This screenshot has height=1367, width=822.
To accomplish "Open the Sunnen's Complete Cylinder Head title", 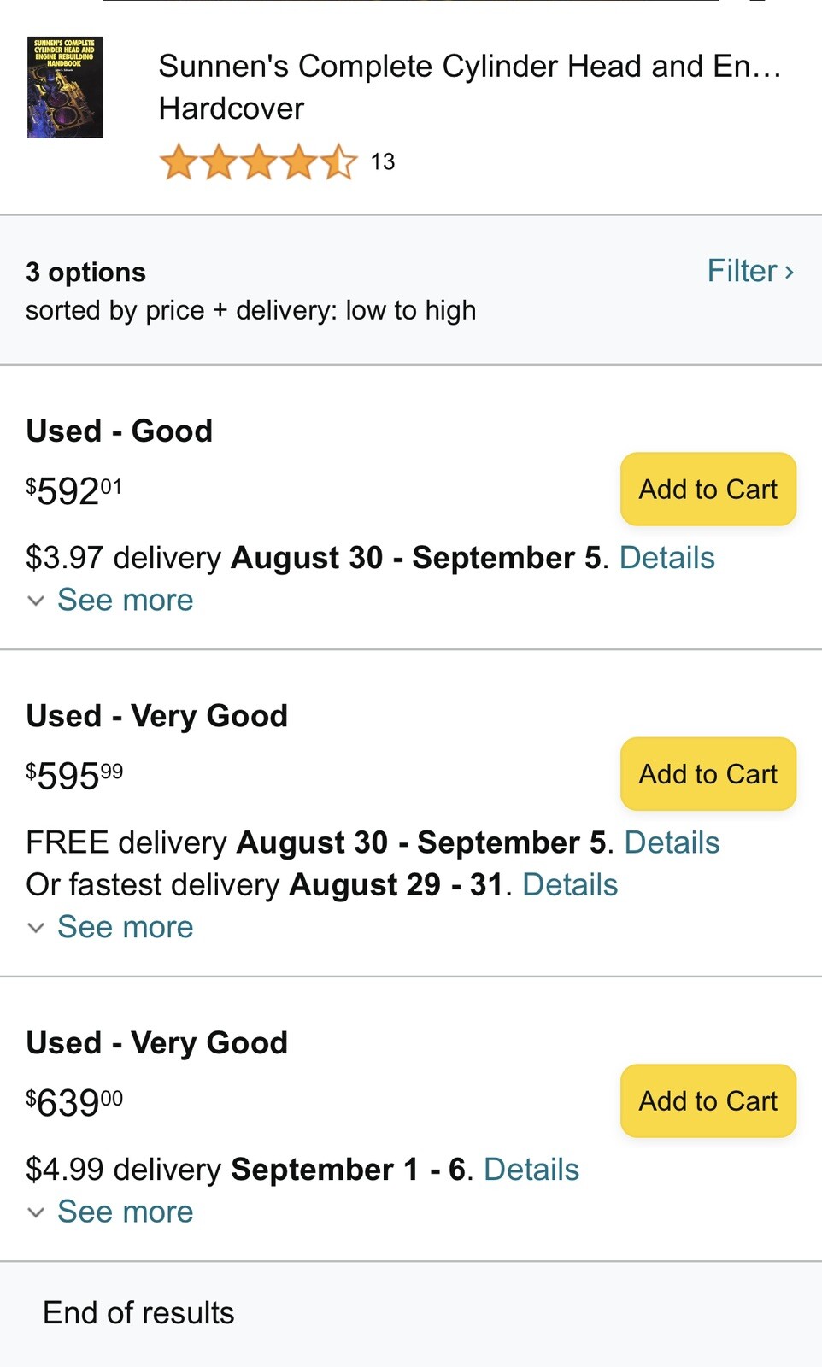I will [469, 67].
